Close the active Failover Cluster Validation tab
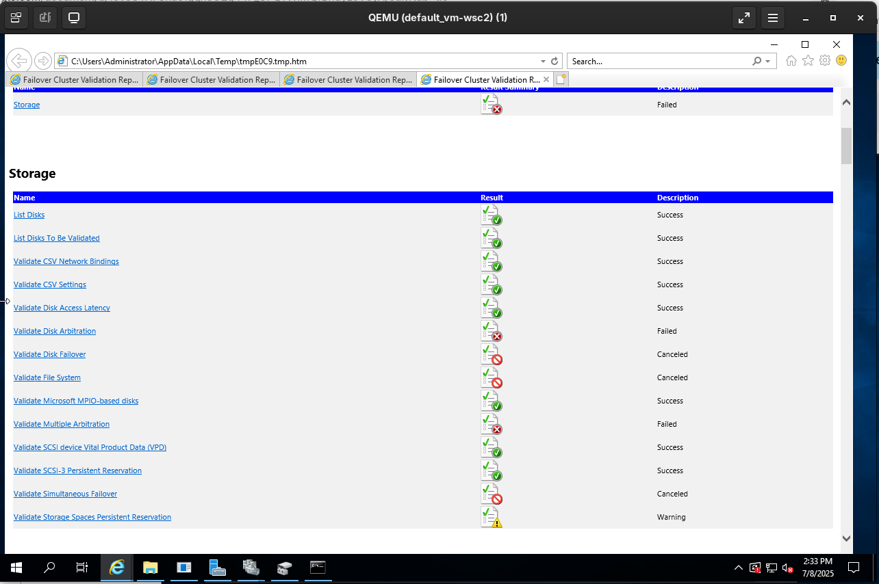Image resolution: width=879 pixels, height=584 pixels. click(x=546, y=79)
